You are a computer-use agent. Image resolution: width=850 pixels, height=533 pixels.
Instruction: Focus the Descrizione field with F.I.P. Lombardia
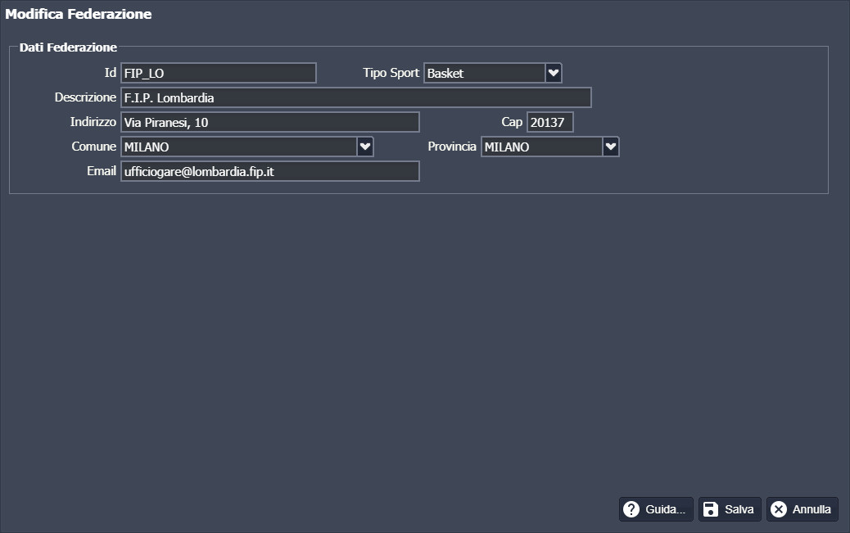click(x=355, y=97)
